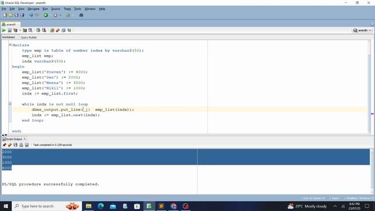
Task: Click the green SQL worksheet icon in main toolbar
Action: [69, 15]
